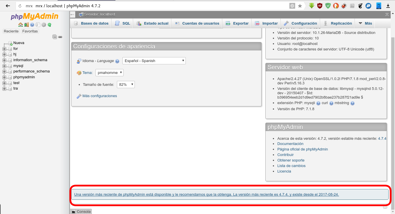
Task: Click the newer version available notice link
Action: (207, 195)
